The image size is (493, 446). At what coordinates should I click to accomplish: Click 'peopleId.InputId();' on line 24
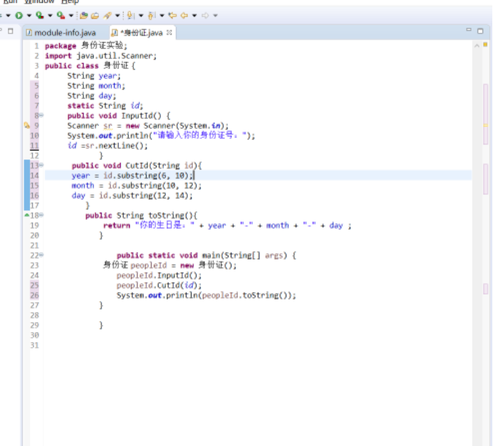coord(159,275)
